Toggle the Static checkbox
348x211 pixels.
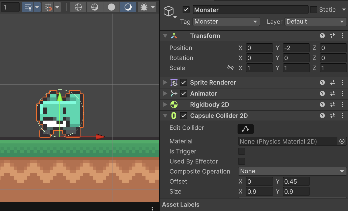point(314,10)
